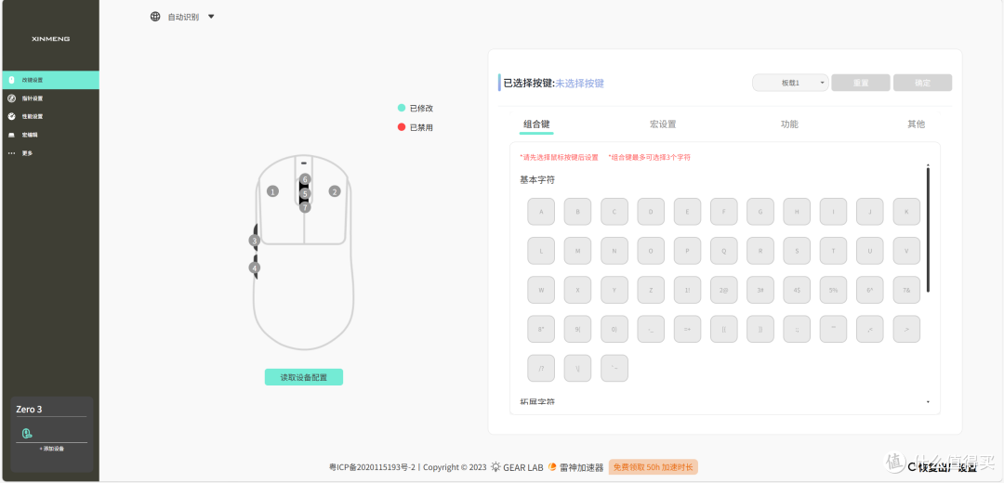Select mouse button 1 (left click)
This screenshot has width=1004, height=483.
click(272, 191)
